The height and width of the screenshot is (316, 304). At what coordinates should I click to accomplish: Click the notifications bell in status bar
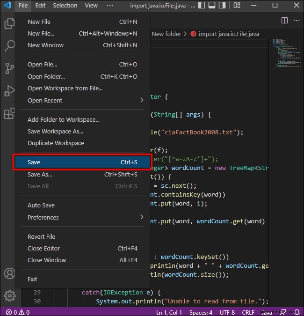coord(297,312)
